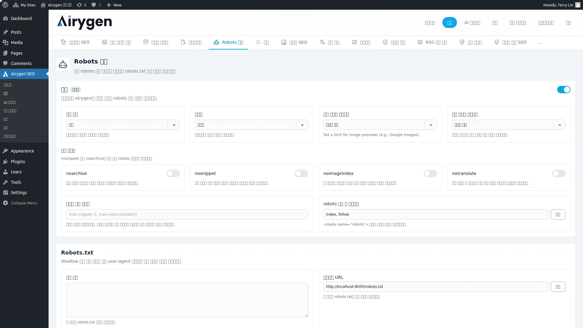Viewport: 583px width, 328px height.
Task: Click the Airygen logo
Action: click(x=84, y=22)
